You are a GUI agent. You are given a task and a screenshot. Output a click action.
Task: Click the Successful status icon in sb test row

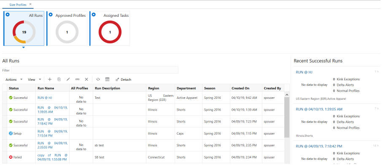pos(11,145)
